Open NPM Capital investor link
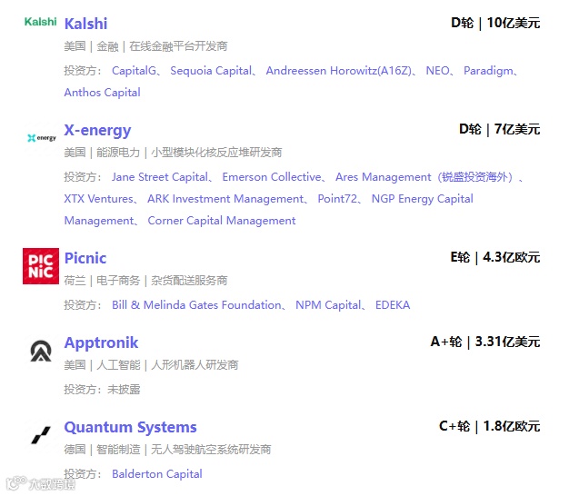569x496 pixels. 328,305
